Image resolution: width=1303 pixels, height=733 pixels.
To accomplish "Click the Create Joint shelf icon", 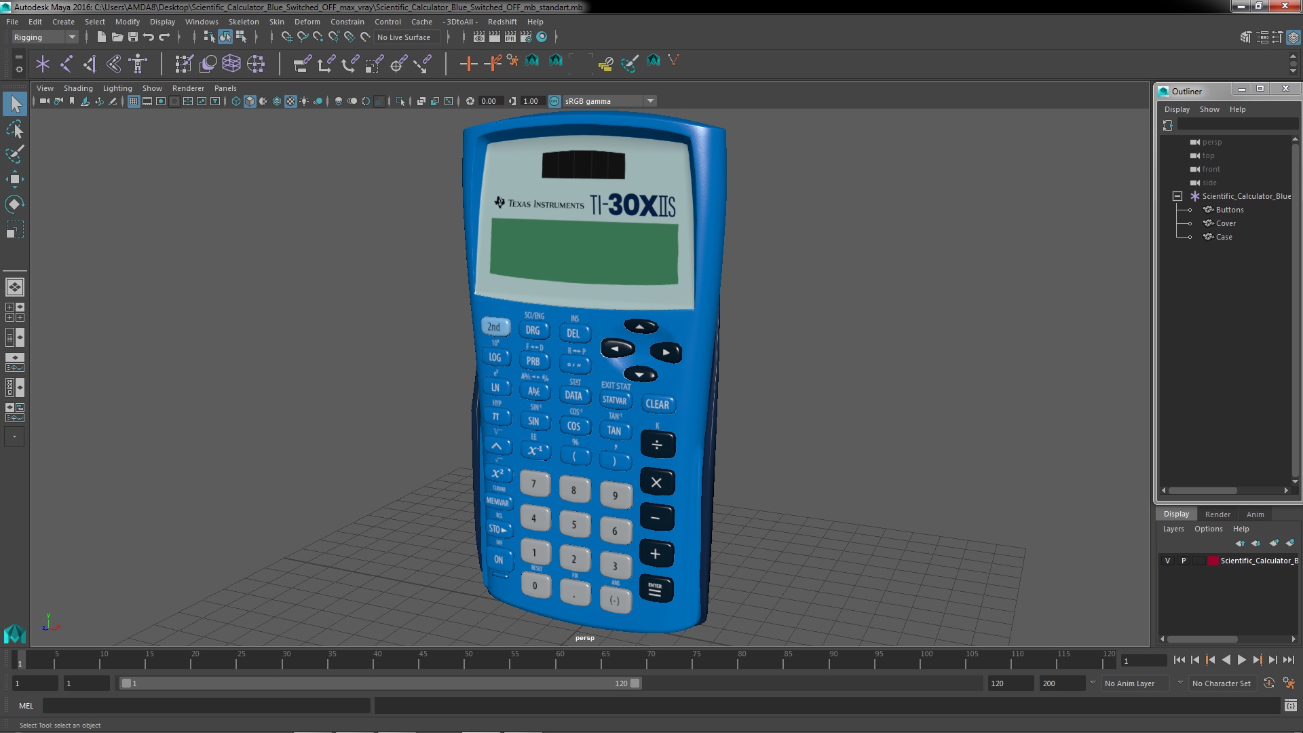I will pos(67,64).
